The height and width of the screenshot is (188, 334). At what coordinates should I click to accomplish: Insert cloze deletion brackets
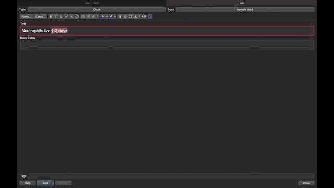point(130,17)
